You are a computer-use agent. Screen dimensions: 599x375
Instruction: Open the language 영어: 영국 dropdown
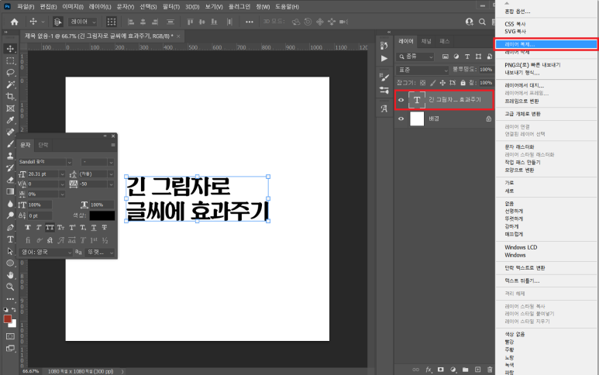46,253
